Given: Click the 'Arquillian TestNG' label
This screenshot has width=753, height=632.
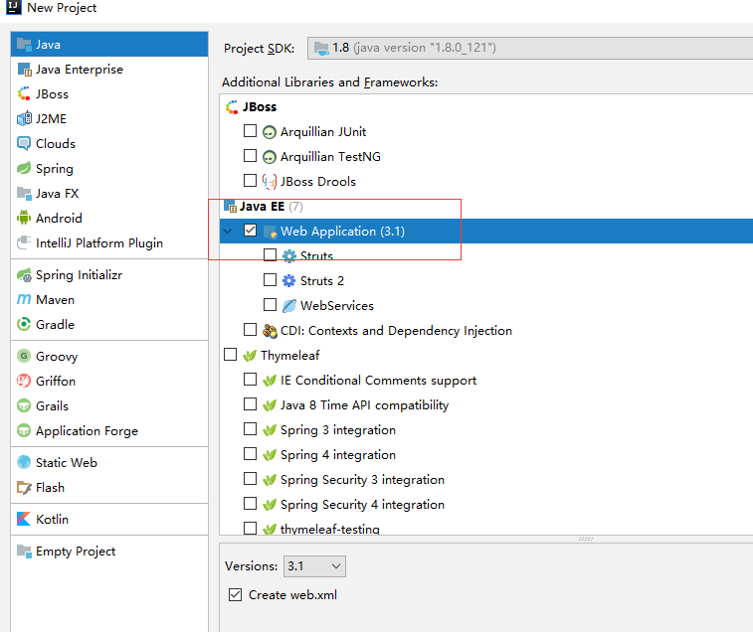Looking at the screenshot, I should point(330,157).
